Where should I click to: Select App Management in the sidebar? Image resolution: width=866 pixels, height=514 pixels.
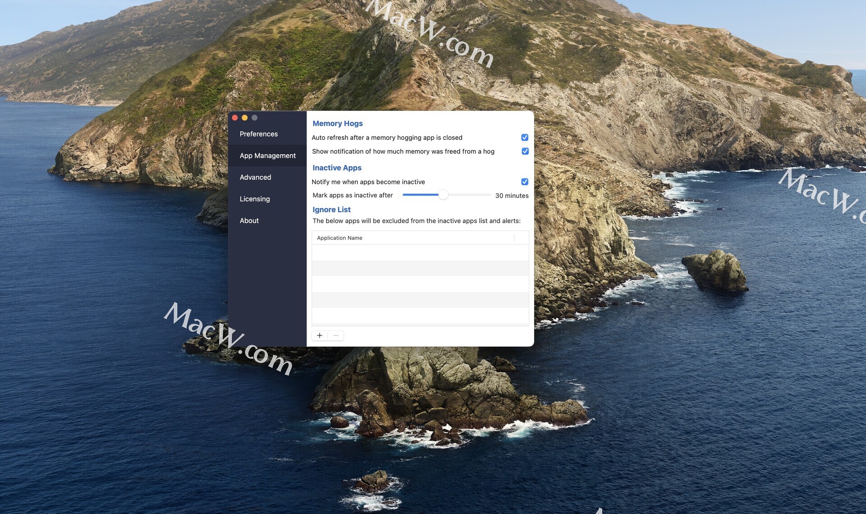coord(267,156)
